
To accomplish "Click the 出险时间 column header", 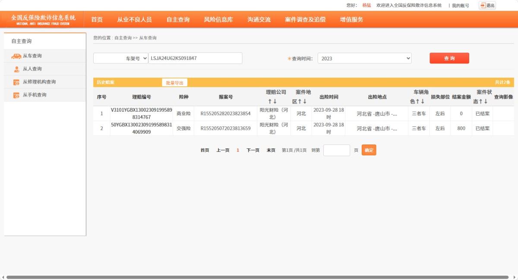I will [x=329, y=97].
